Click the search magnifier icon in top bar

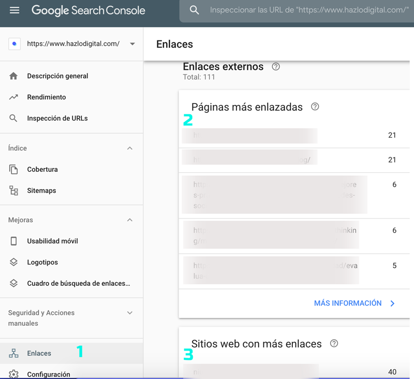pos(194,10)
